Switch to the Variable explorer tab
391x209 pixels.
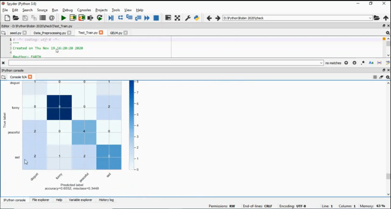click(x=80, y=200)
